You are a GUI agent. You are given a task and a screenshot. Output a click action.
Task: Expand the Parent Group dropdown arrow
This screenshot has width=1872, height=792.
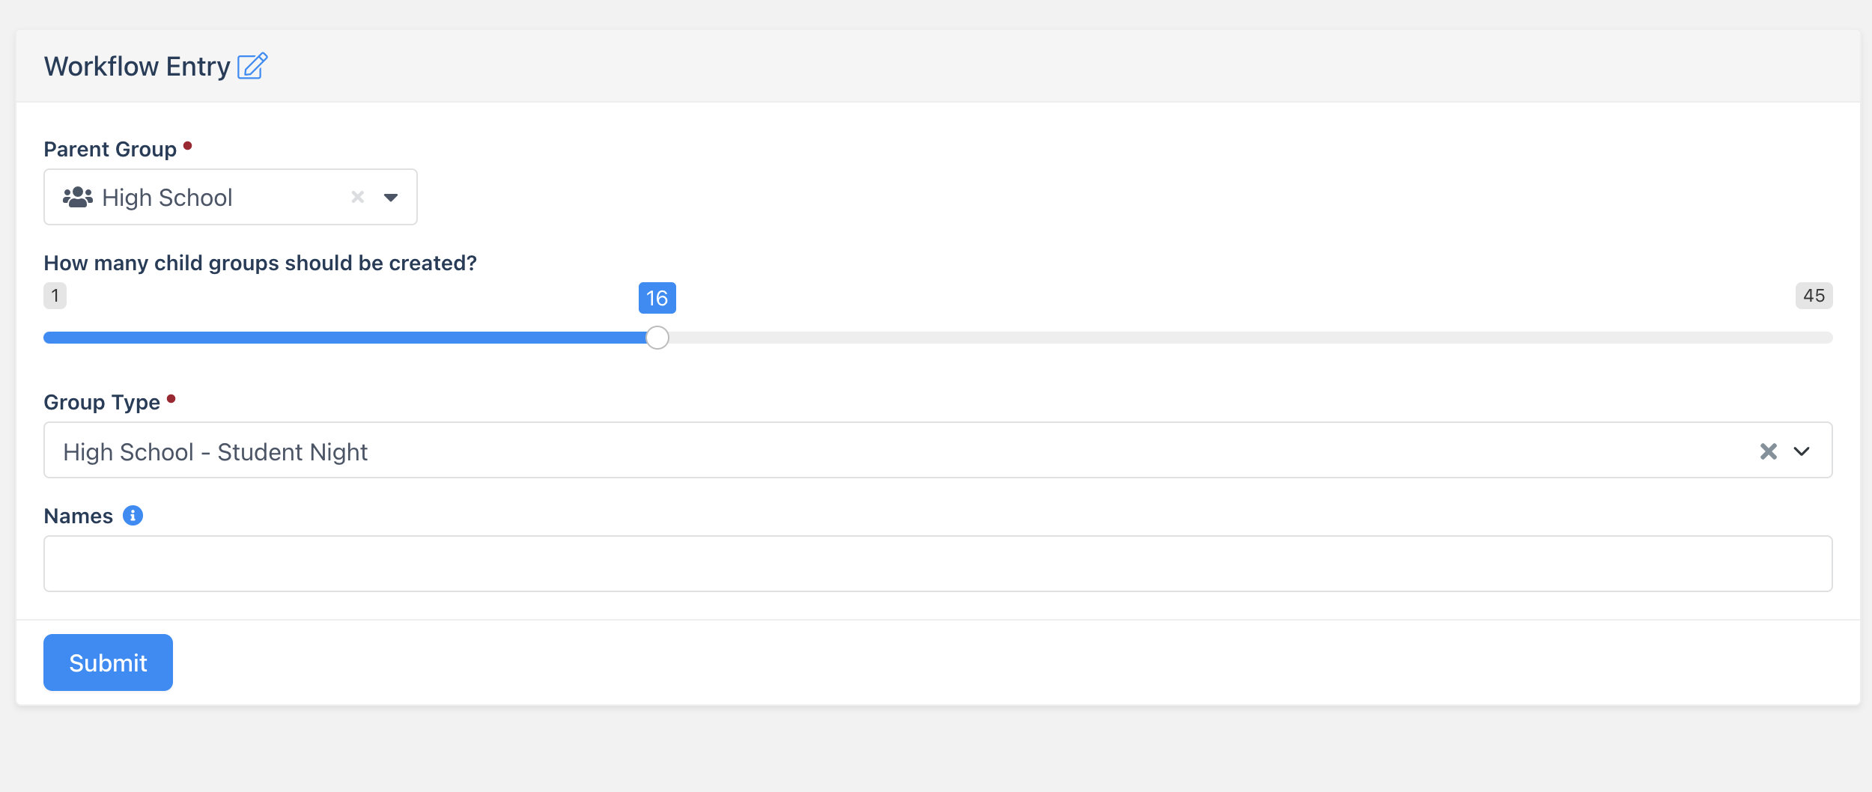(391, 198)
